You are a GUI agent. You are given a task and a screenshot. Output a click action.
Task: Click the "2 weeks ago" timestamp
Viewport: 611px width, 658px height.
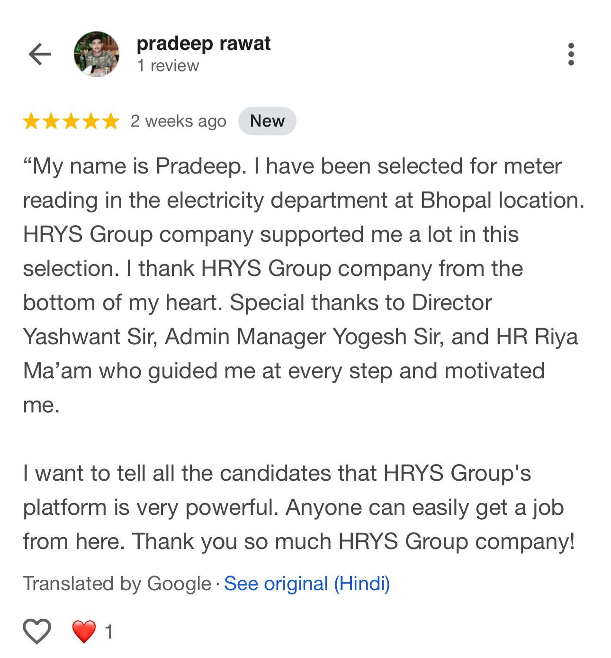coord(179,121)
